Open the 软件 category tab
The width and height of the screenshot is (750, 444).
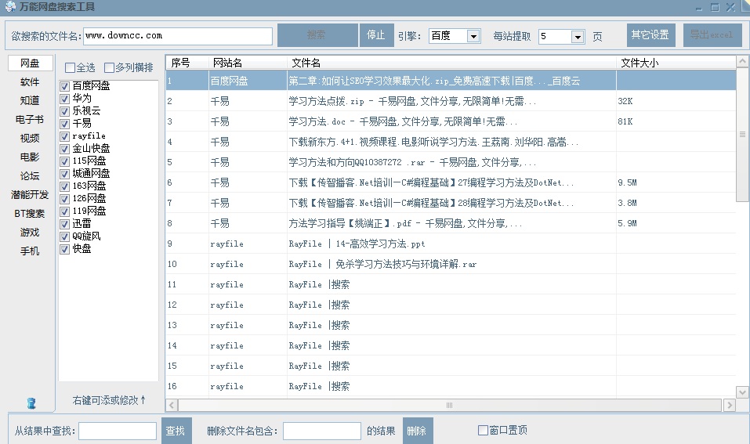point(30,82)
